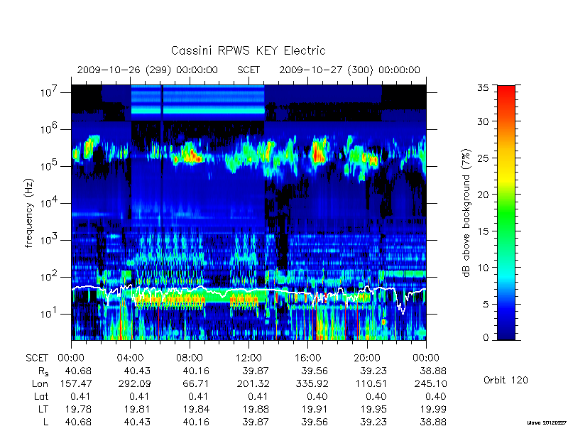
Task: Click the colorbar tick value 20
Action: pos(483,195)
